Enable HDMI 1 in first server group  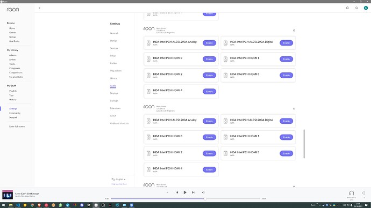286,59
